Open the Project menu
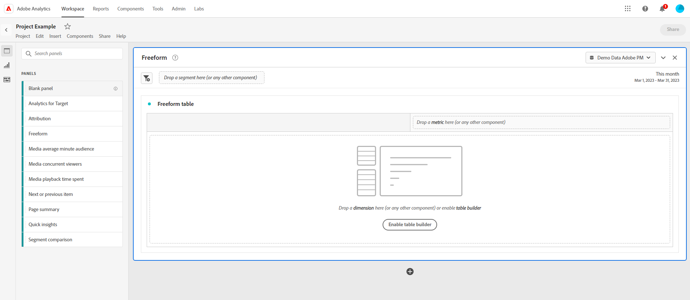Screen dimensions: 690x300 click(23, 36)
